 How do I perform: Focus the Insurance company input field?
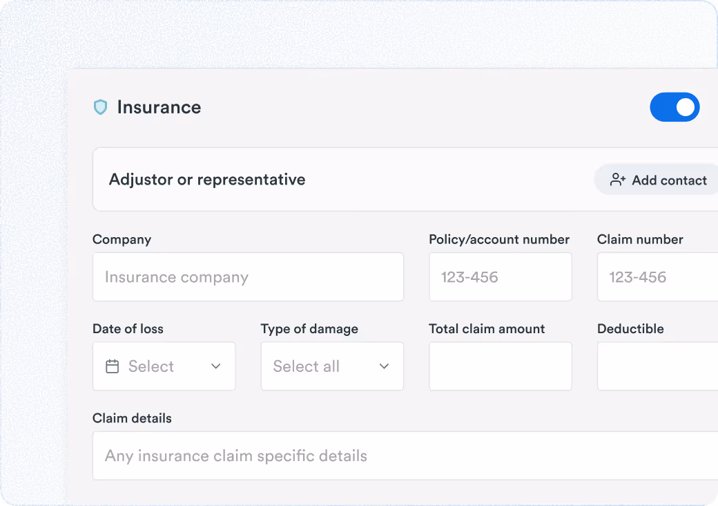(x=248, y=277)
